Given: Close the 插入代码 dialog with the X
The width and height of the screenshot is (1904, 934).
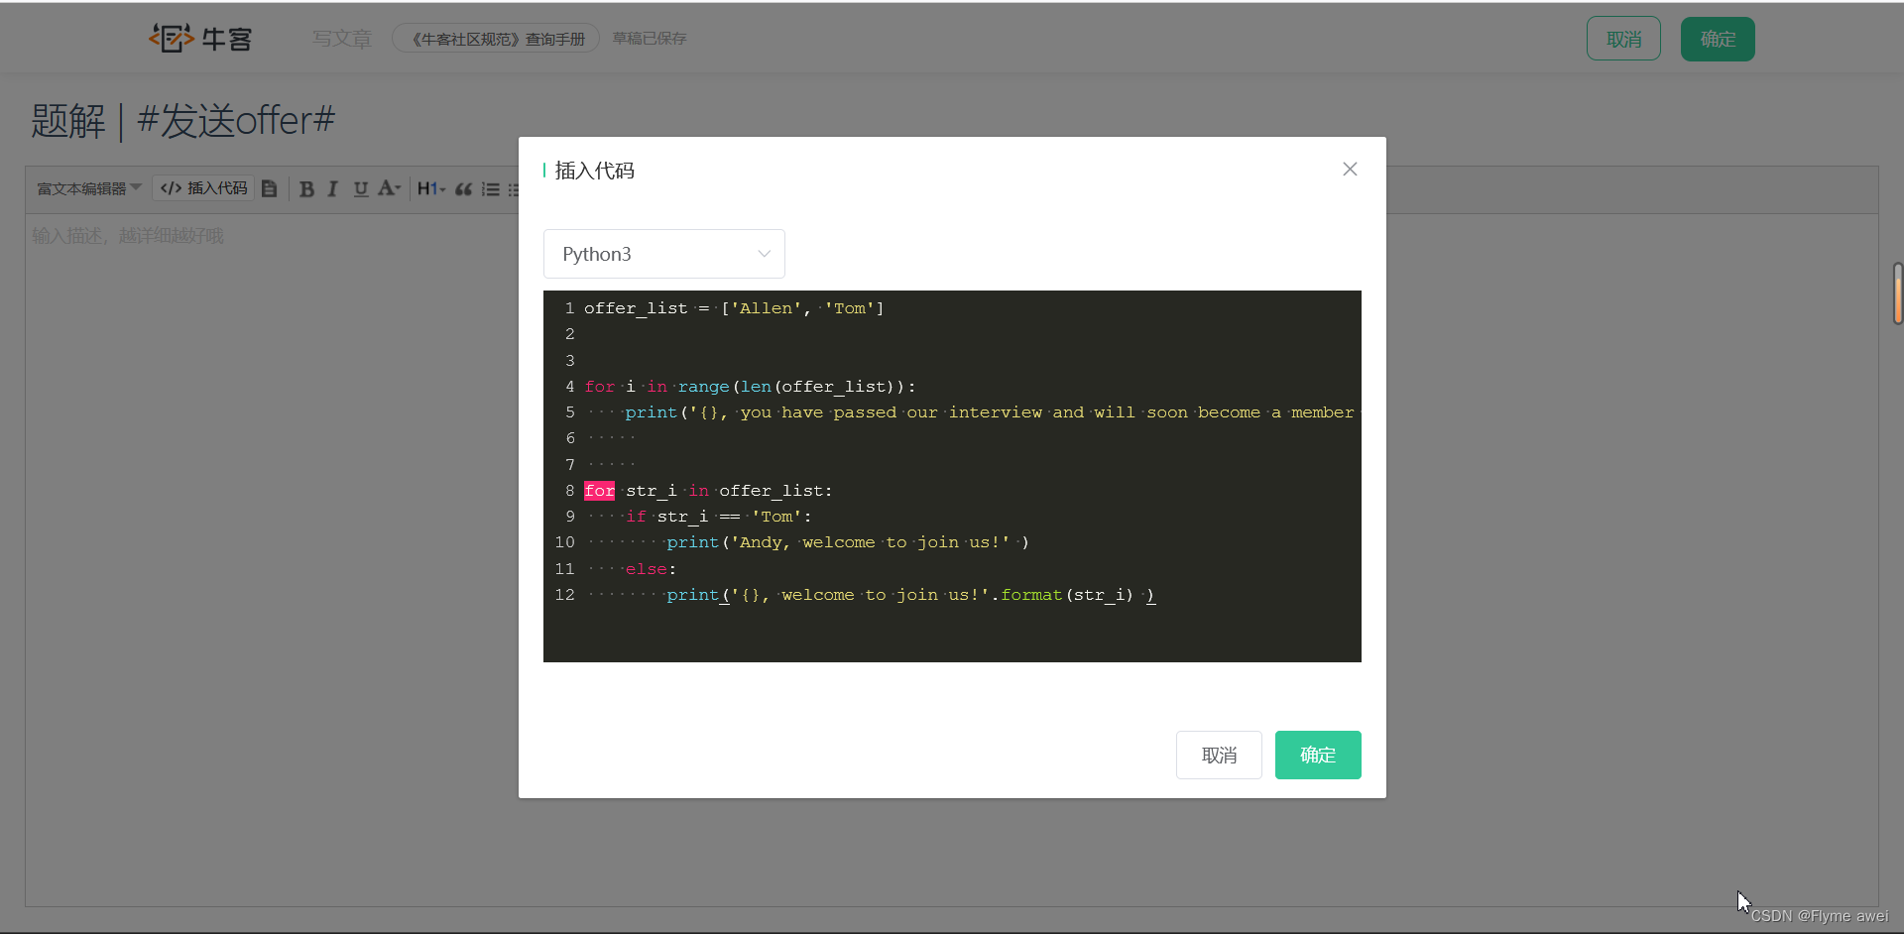Looking at the screenshot, I should tap(1350, 170).
